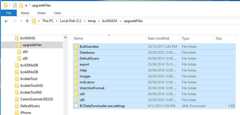Select CanonScanneLiDE220 in the navigation tree

(x=37, y=99)
